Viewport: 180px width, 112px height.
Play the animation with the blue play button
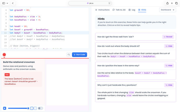pyautogui.click(x=5, y=108)
